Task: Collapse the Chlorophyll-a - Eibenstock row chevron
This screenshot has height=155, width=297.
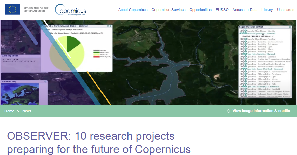Action: coord(239,87)
